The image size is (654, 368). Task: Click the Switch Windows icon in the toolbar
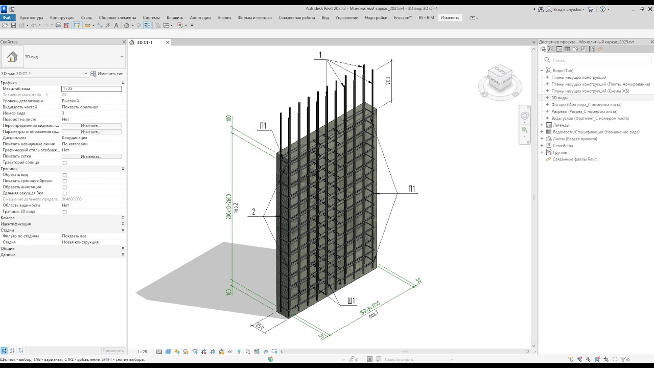coord(166,25)
